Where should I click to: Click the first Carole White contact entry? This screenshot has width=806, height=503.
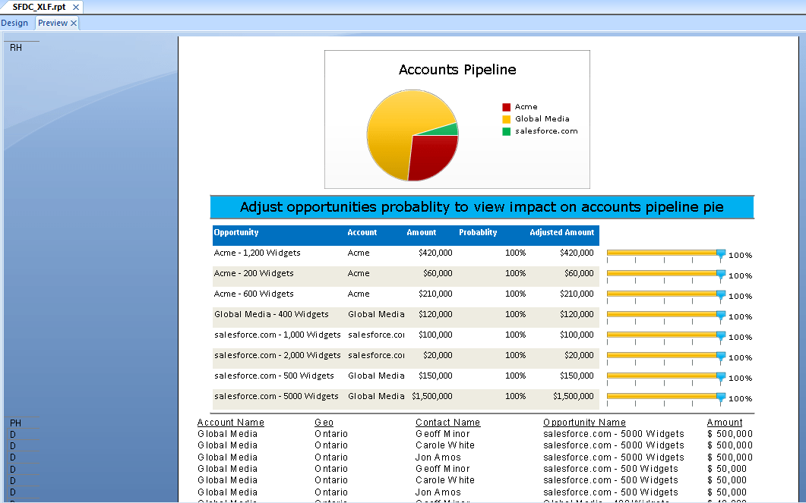[x=445, y=445]
